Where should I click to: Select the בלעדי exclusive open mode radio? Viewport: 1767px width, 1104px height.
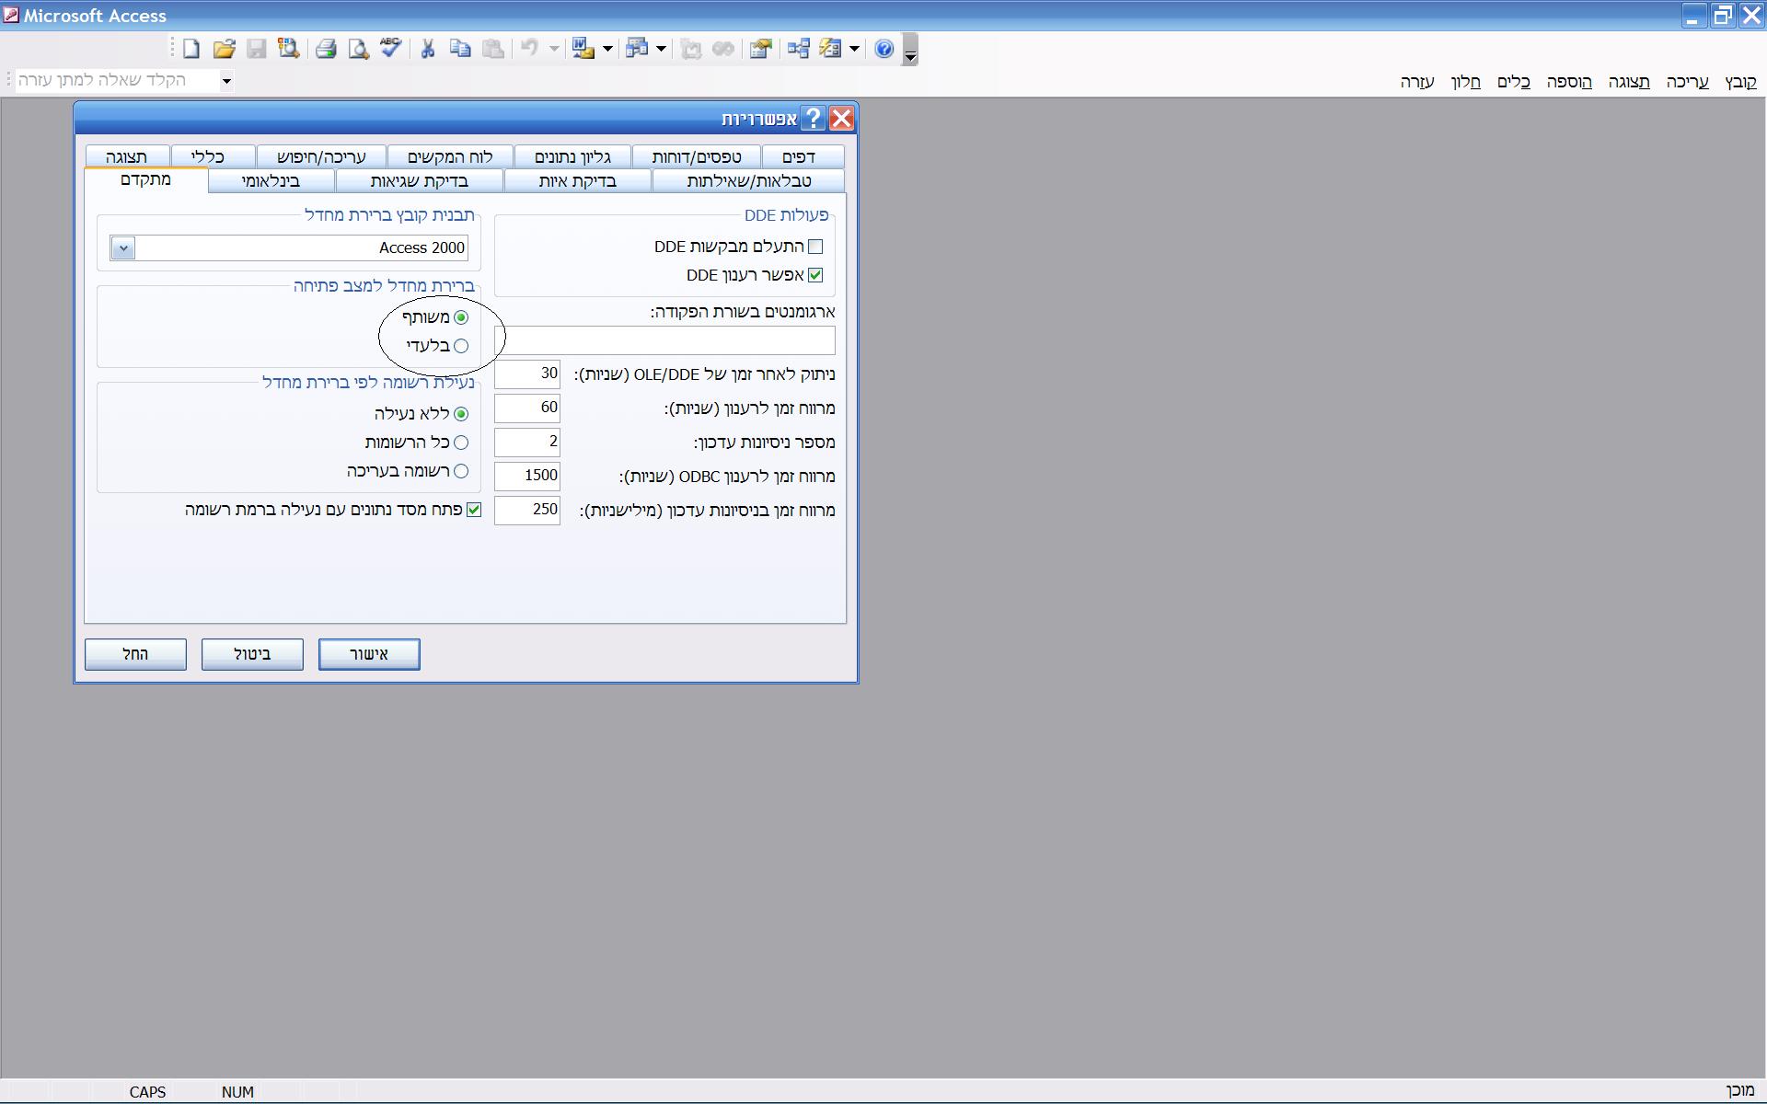[461, 346]
